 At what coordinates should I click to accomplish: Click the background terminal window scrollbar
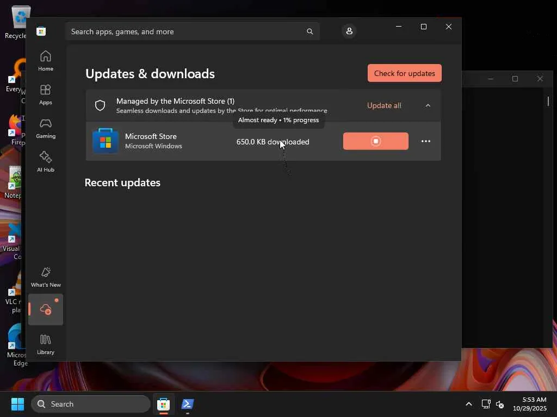(548, 101)
